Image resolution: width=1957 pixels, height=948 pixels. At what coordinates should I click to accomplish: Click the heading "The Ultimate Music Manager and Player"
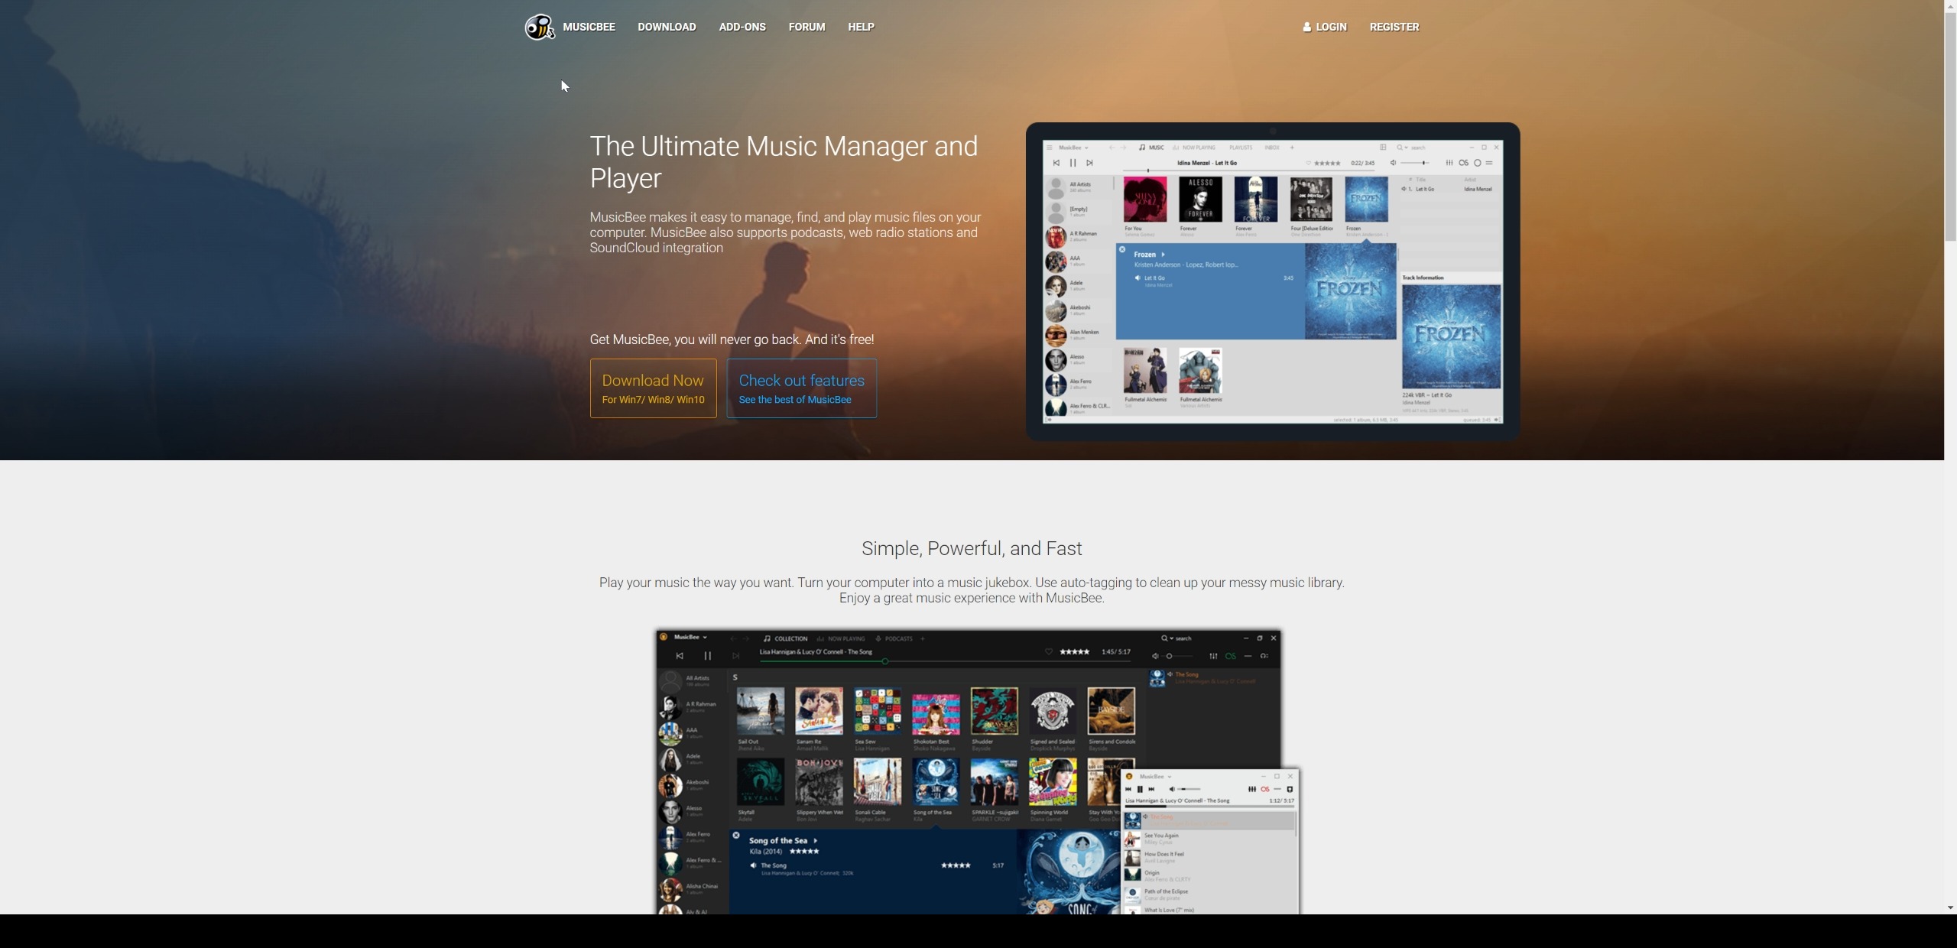pyautogui.click(x=784, y=162)
